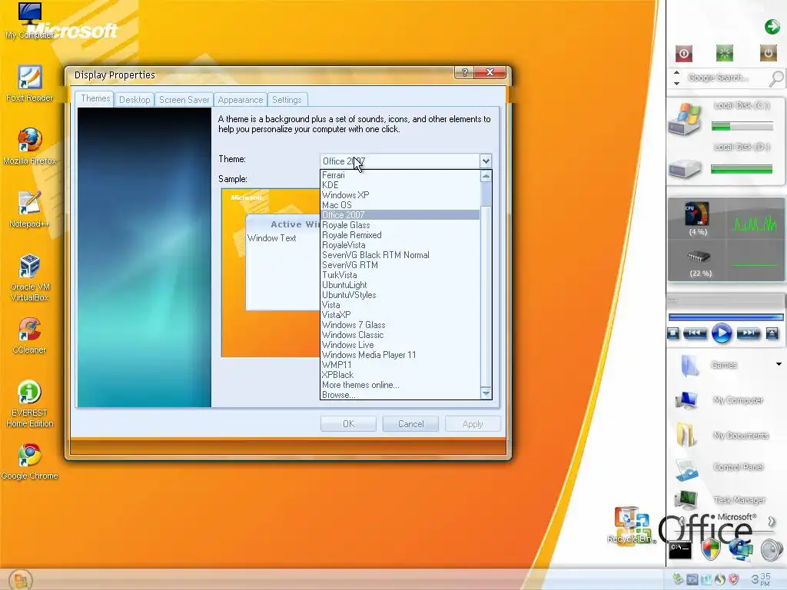Viewport: 787px width, 590px height.
Task: Click the search engine down arrow
Action: click(676, 83)
